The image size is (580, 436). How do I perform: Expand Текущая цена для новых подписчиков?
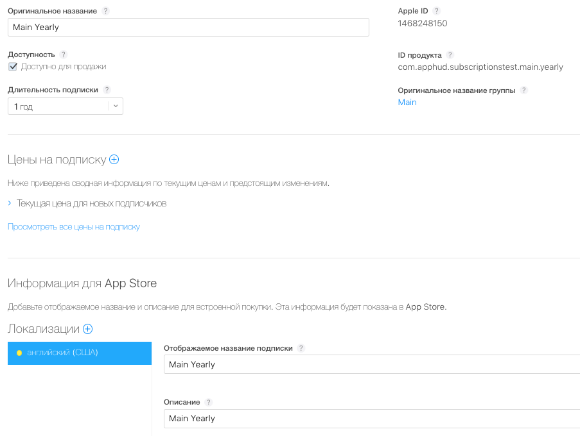[92, 203]
